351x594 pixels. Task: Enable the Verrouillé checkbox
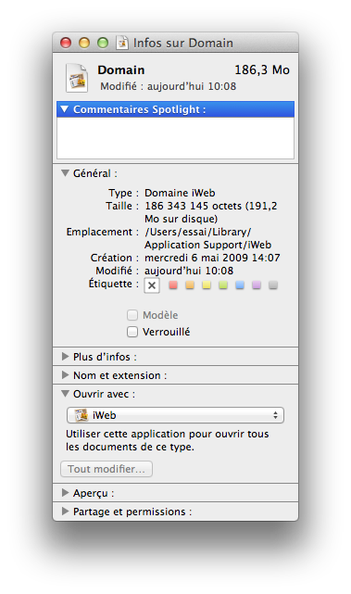pos(132,332)
